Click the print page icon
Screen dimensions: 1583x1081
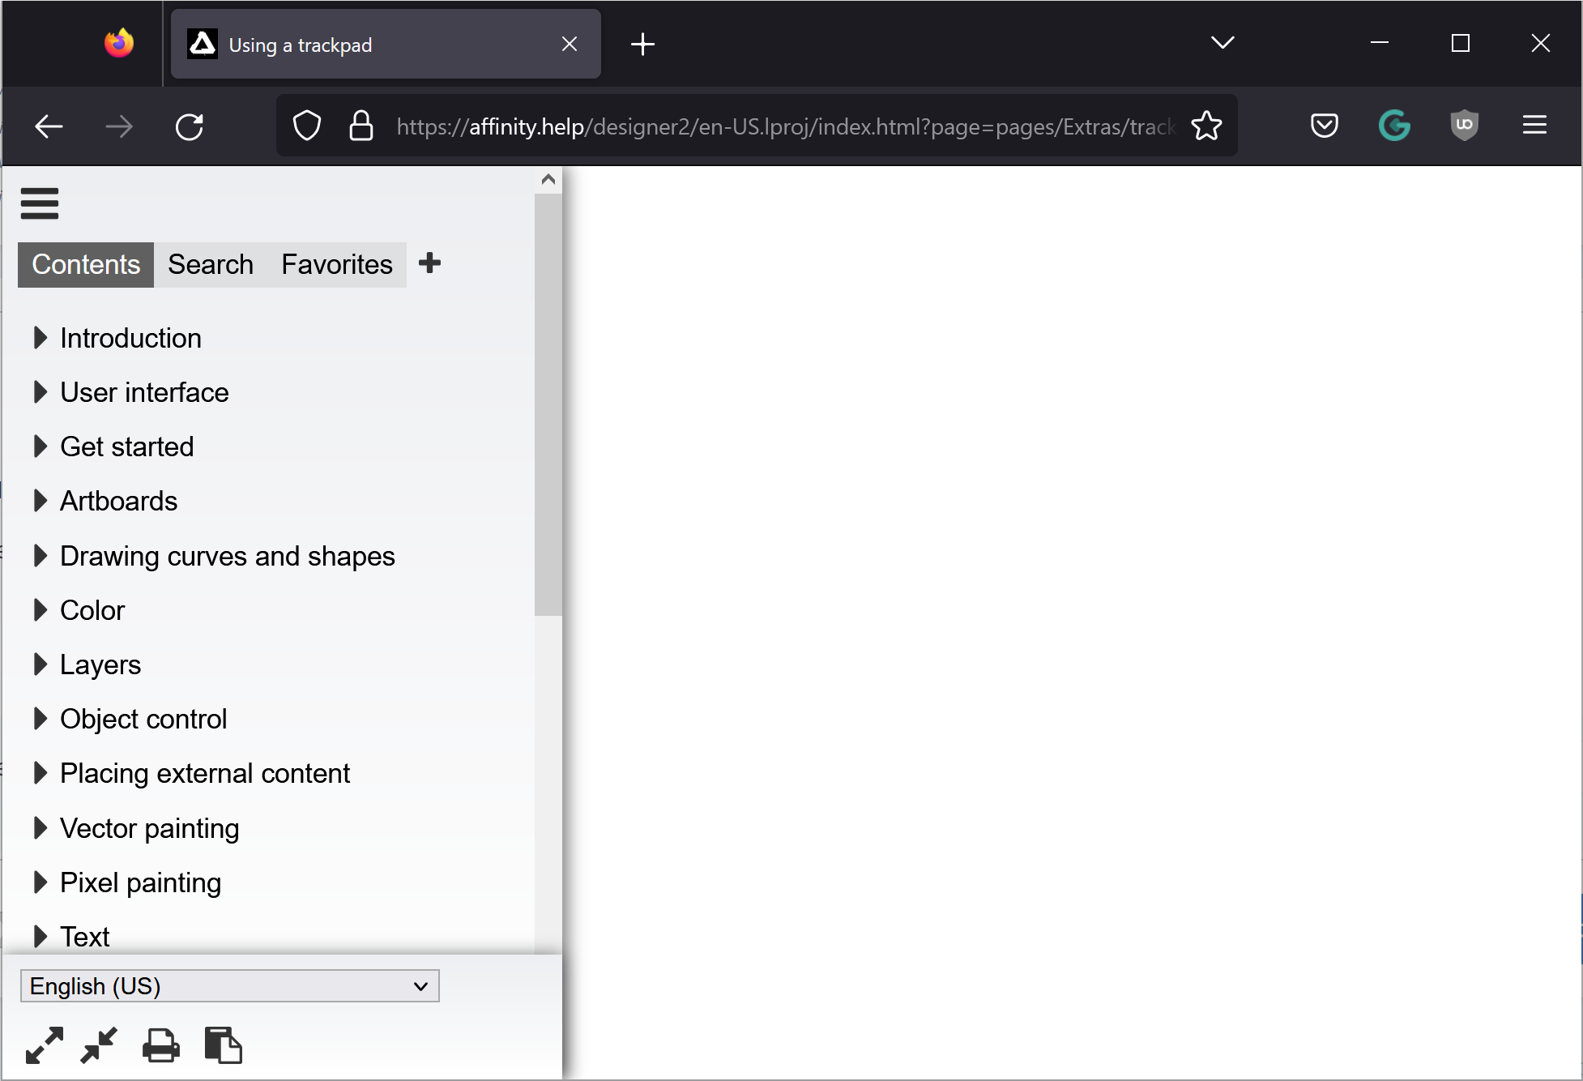pos(160,1045)
